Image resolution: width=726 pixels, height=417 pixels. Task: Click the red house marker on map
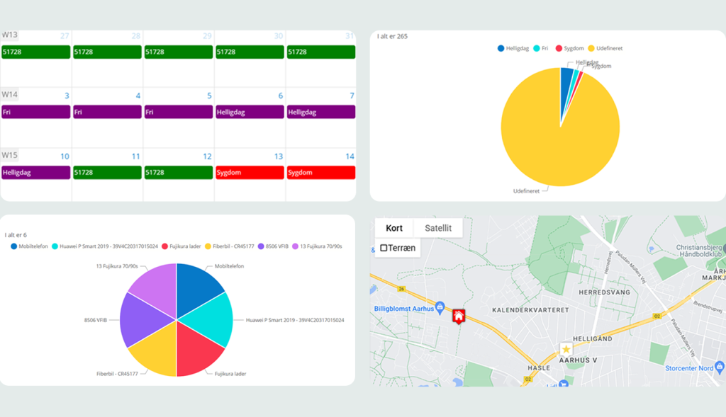pos(459,316)
